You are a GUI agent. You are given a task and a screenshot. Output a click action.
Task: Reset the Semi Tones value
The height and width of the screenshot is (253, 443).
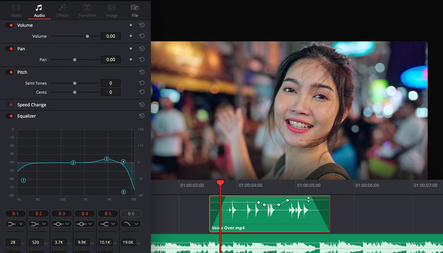pyautogui.click(x=142, y=83)
